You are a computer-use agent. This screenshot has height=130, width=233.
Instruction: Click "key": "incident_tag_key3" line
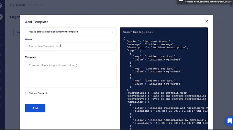[155, 81]
